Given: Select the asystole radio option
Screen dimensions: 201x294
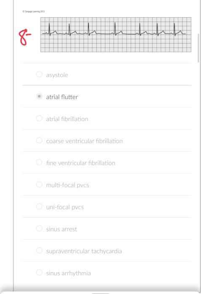Looking at the screenshot, I should [39, 74].
